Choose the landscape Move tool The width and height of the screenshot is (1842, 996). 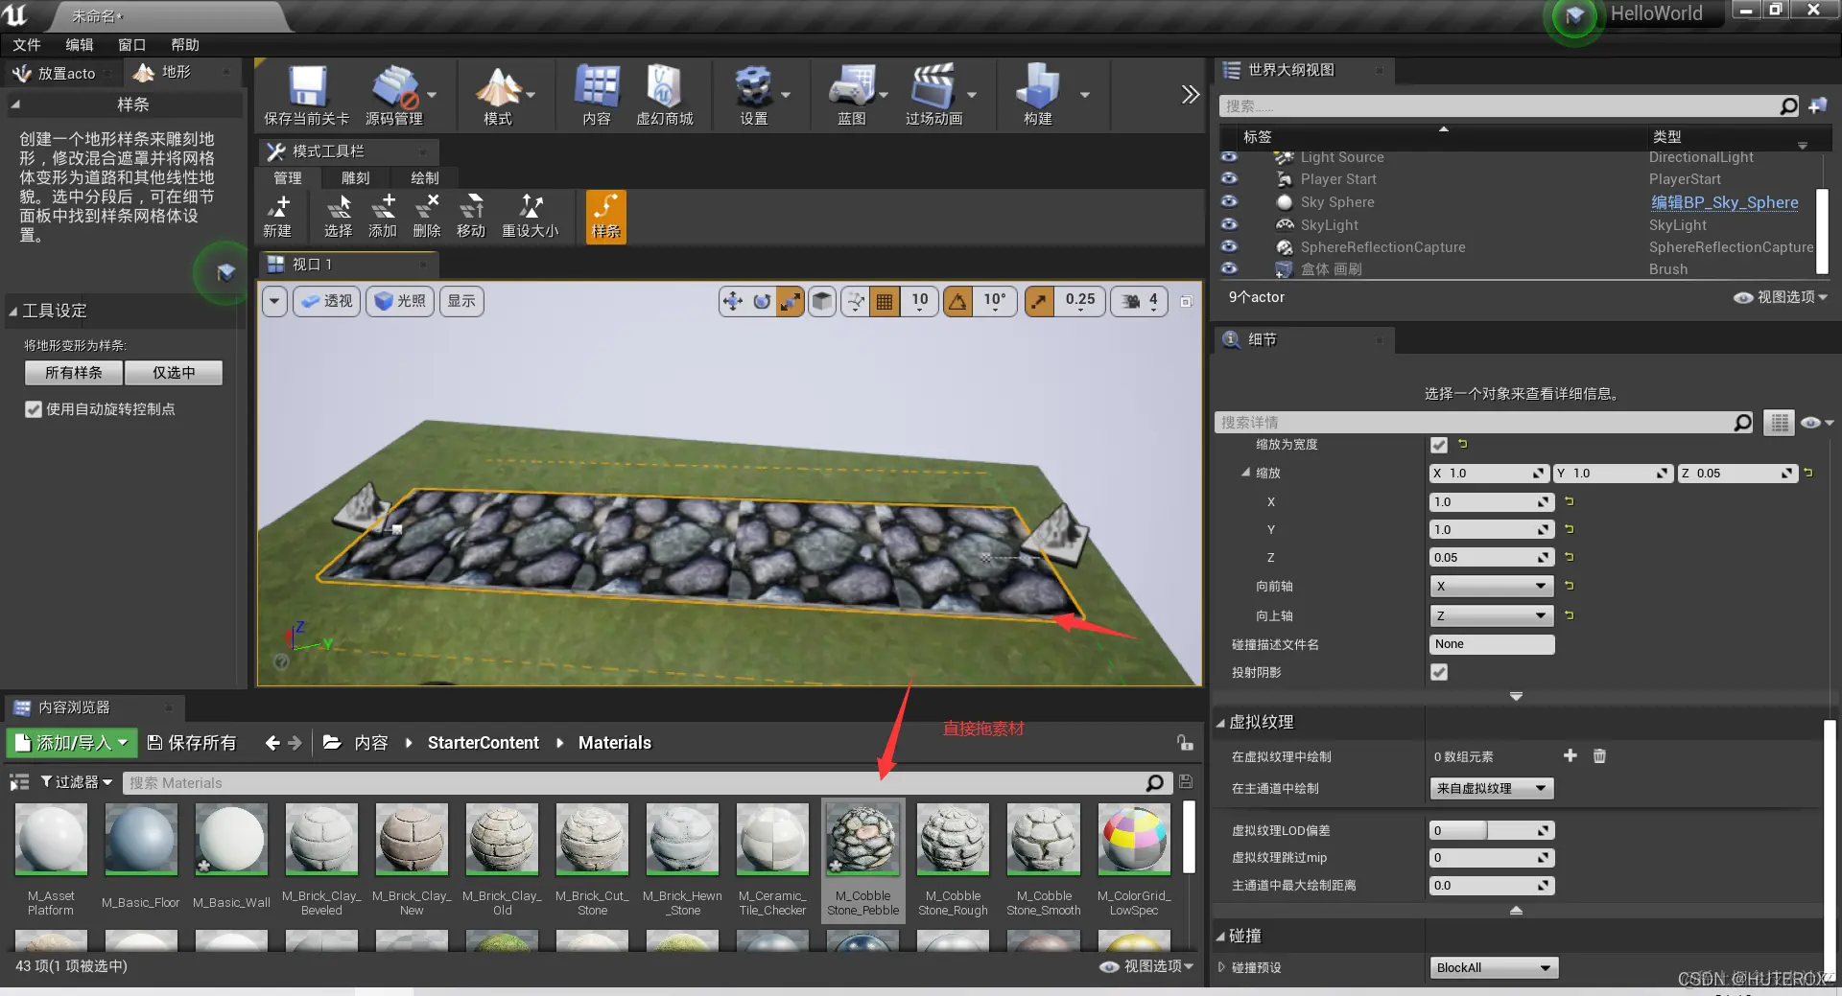click(471, 216)
